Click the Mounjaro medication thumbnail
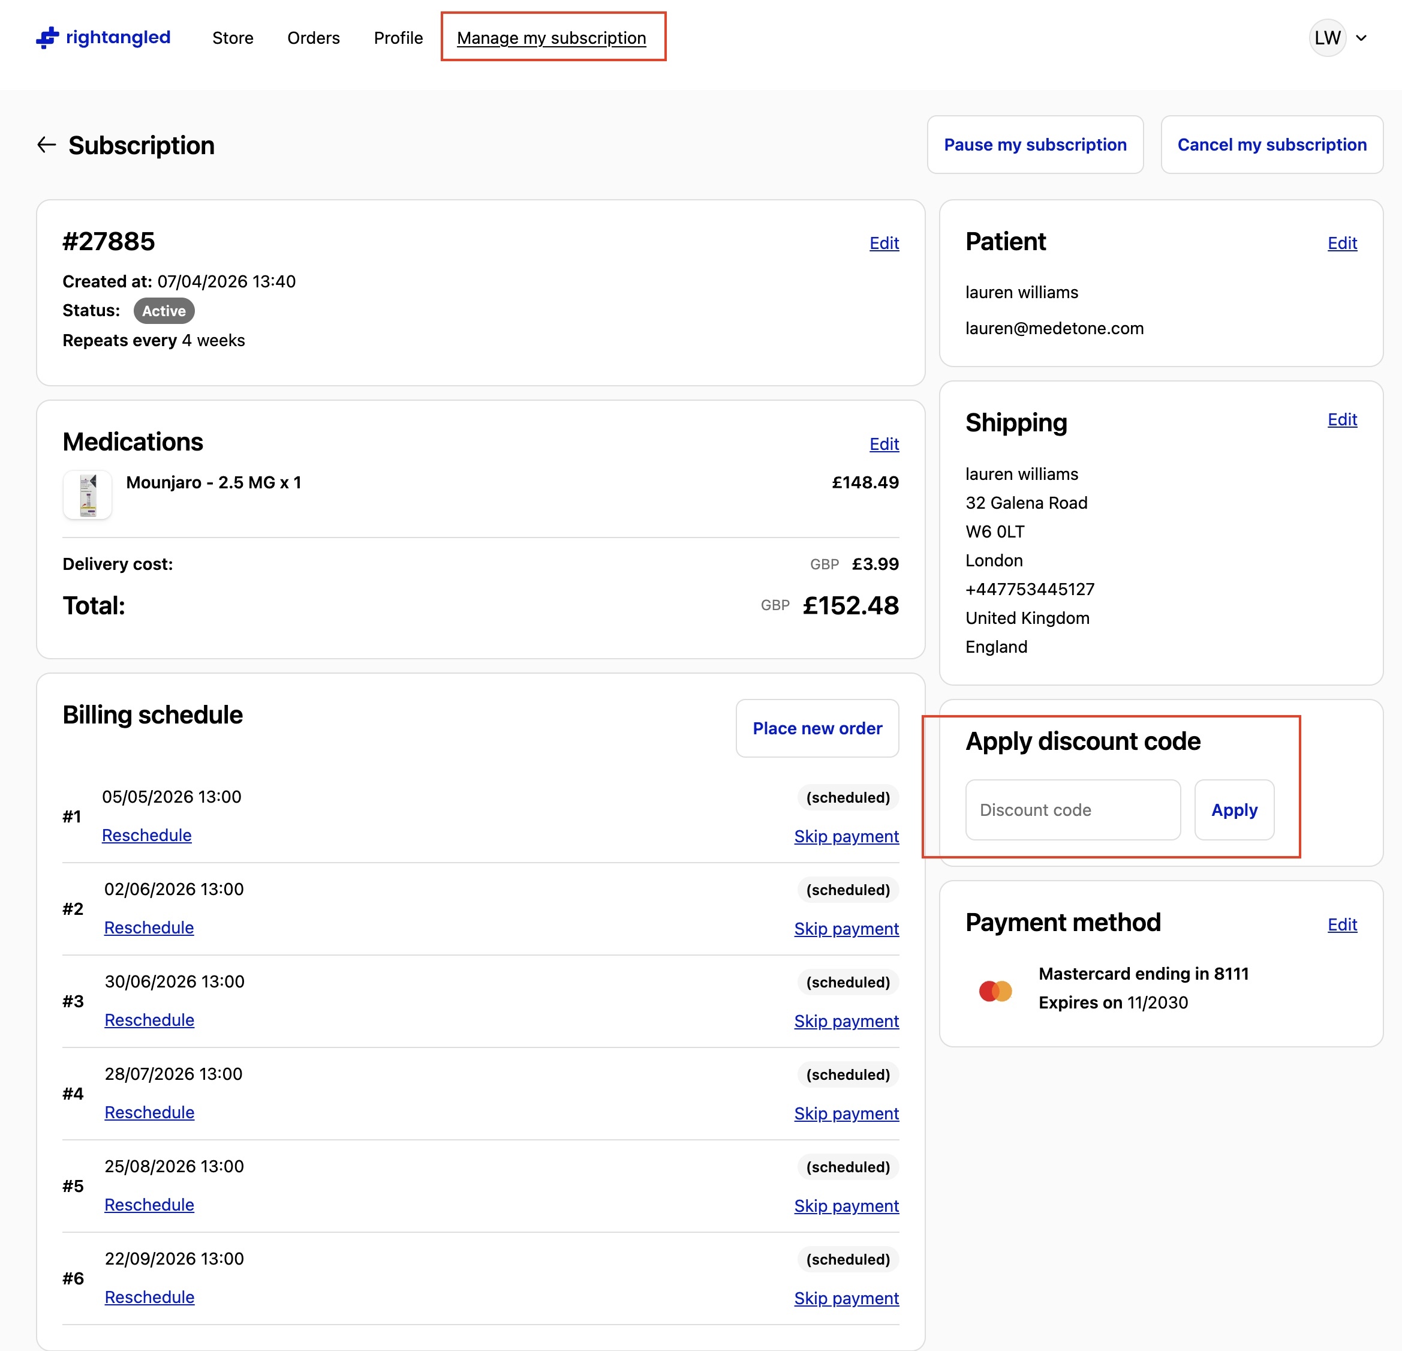The width and height of the screenshot is (1402, 1351). point(88,494)
